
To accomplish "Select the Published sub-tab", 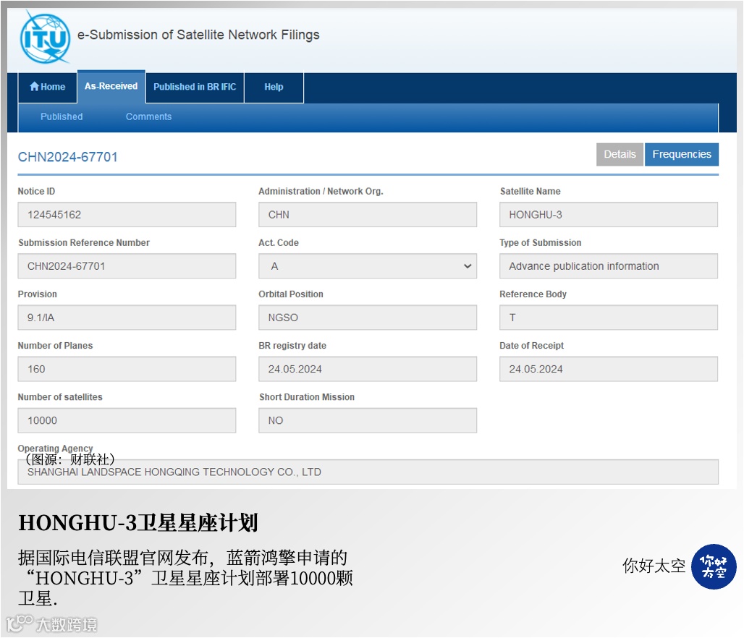I will coord(62,116).
